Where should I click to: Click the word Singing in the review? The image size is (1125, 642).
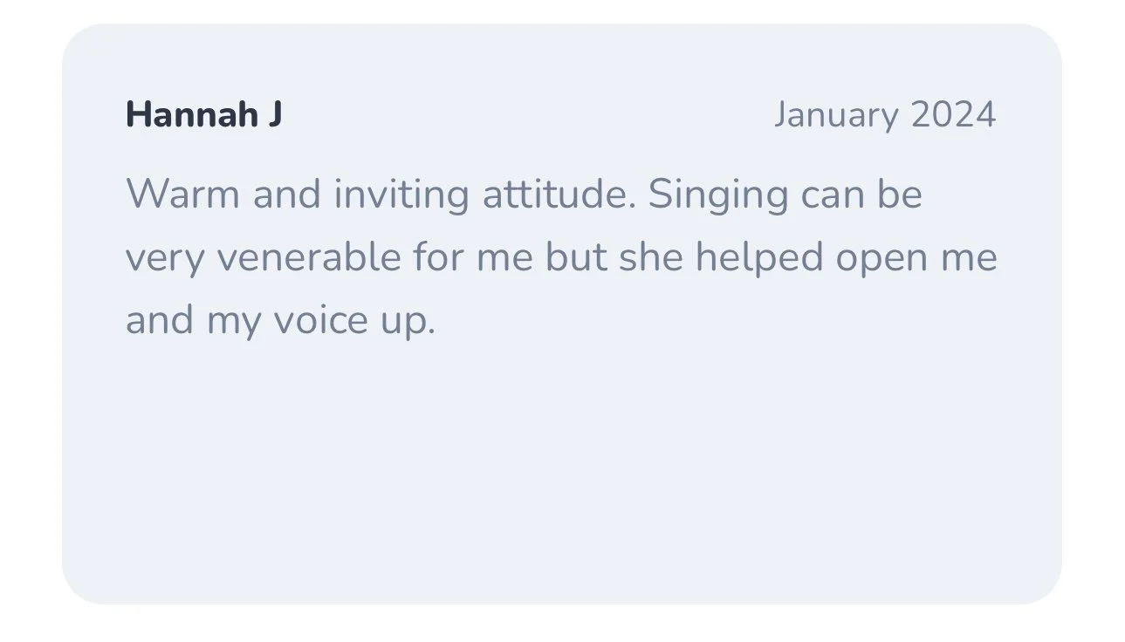[x=718, y=194]
